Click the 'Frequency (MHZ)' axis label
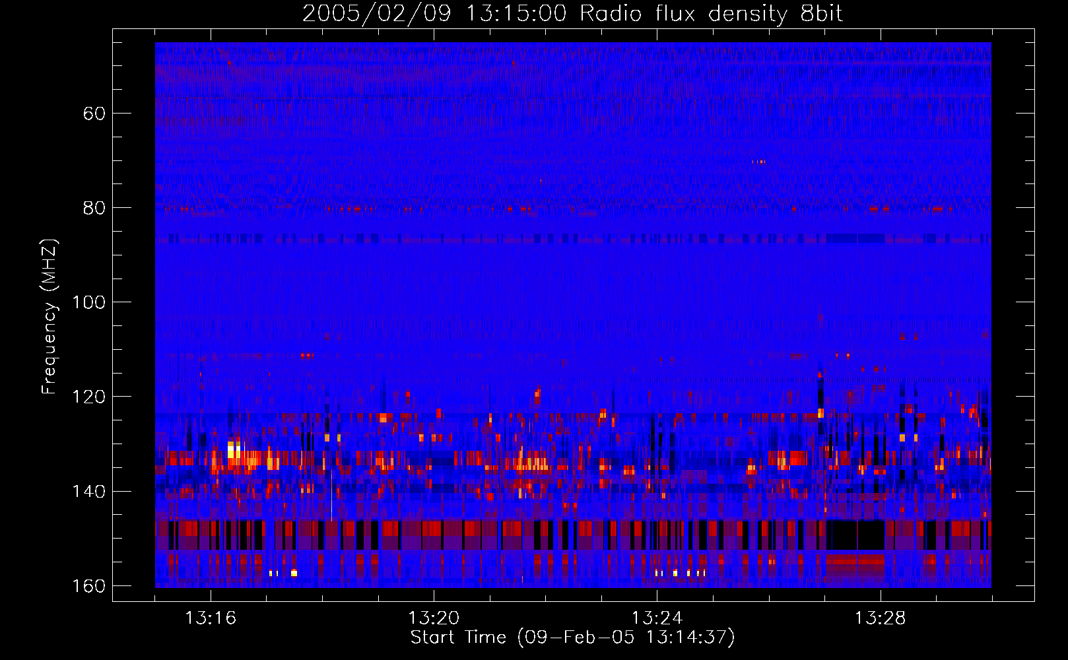This screenshot has width=1068, height=660. pyautogui.click(x=50, y=317)
